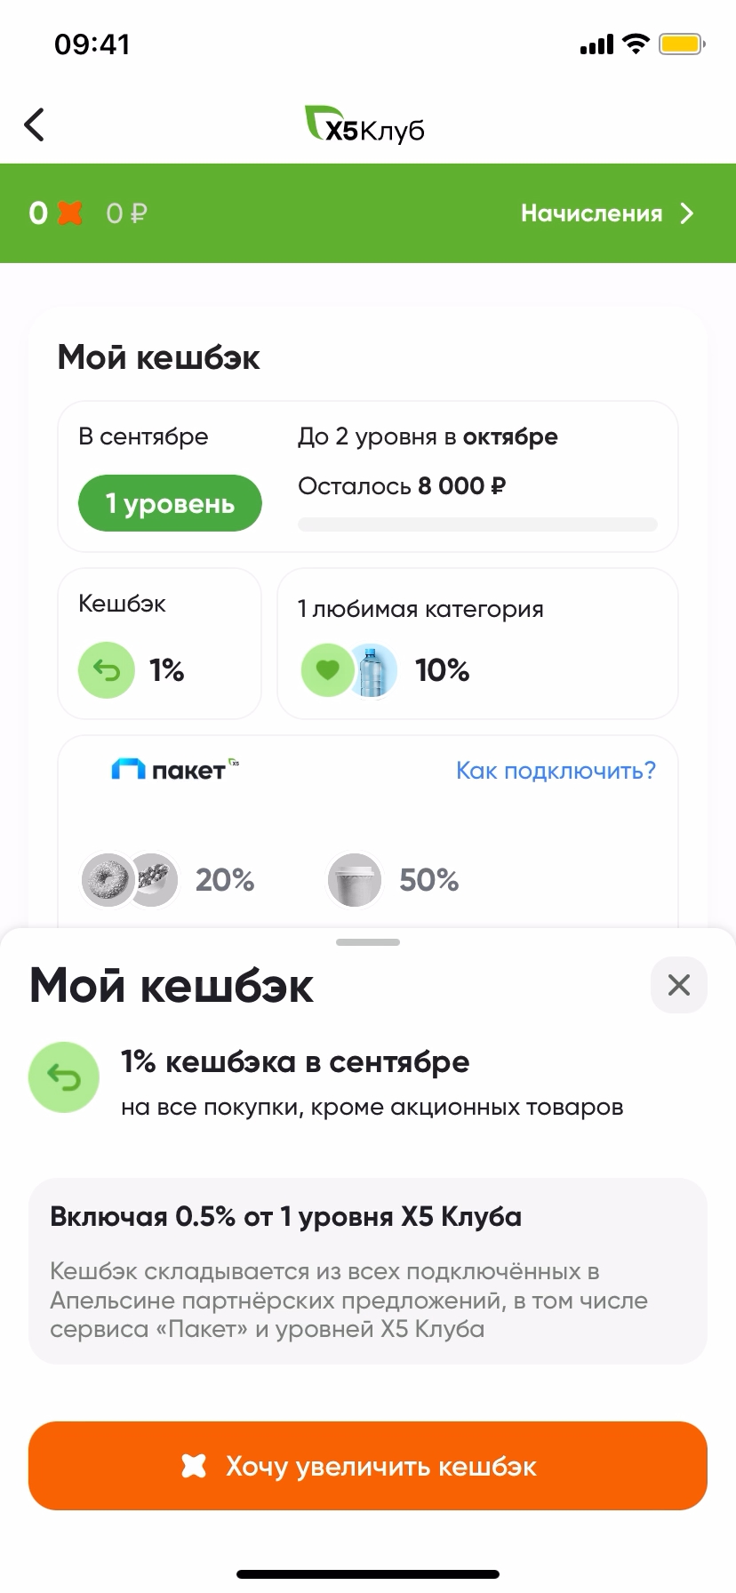Tap the Как подключить? link

(x=556, y=770)
